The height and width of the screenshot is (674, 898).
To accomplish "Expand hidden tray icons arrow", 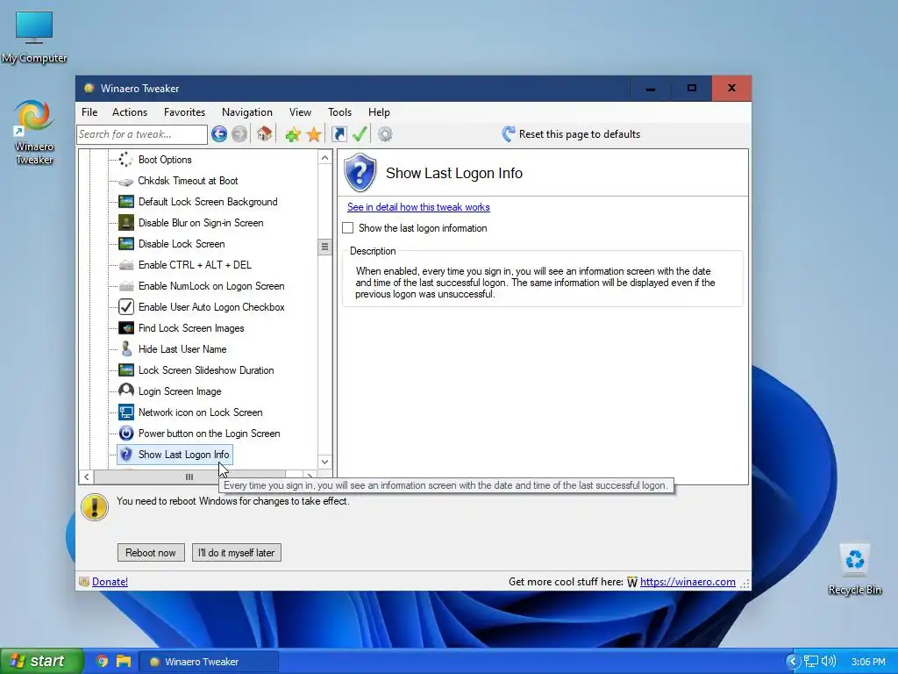I will pos(793,662).
